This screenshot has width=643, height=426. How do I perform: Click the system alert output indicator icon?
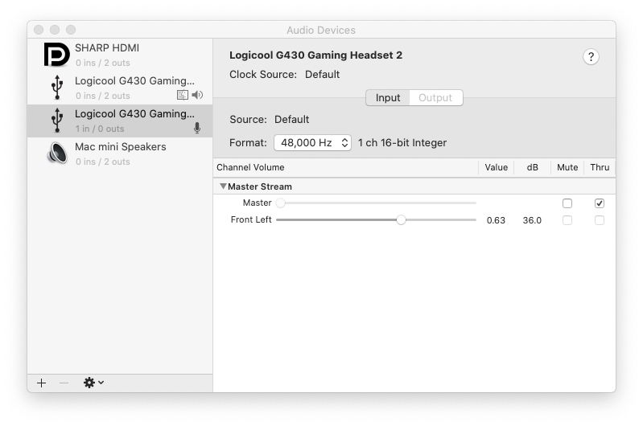(x=183, y=95)
